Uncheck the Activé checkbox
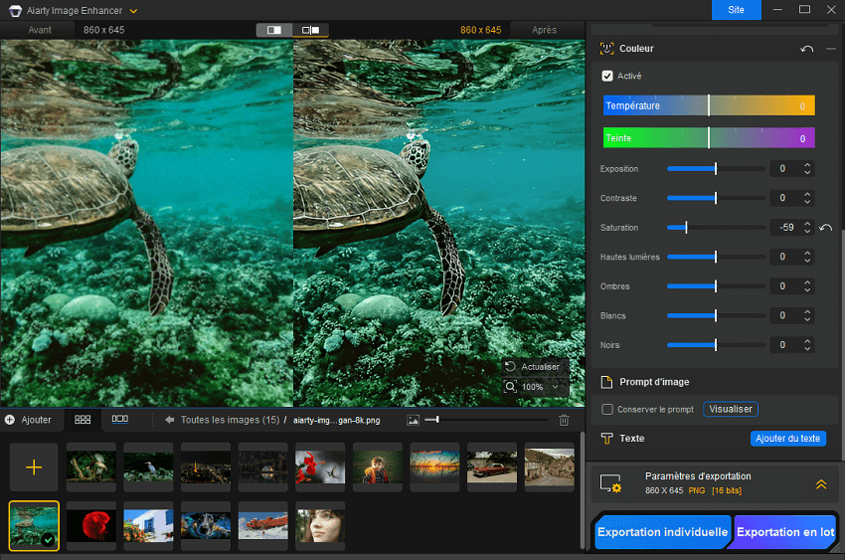Screen dimensions: 845x560 pyautogui.click(x=607, y=76)
